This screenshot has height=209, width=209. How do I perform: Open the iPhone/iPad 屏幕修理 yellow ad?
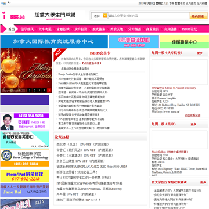pyautogui.click(x=24, y=176)
